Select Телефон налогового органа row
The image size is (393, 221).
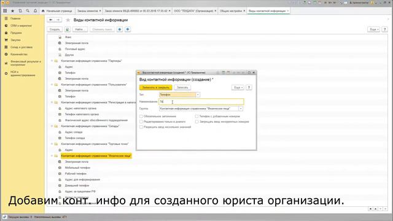(82, 114)
